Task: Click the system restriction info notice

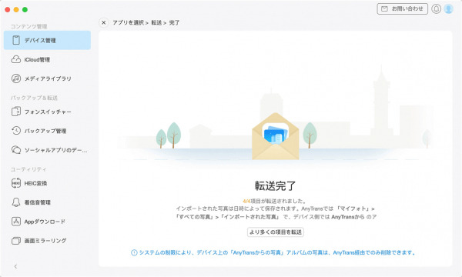Action: coord(273,252)
